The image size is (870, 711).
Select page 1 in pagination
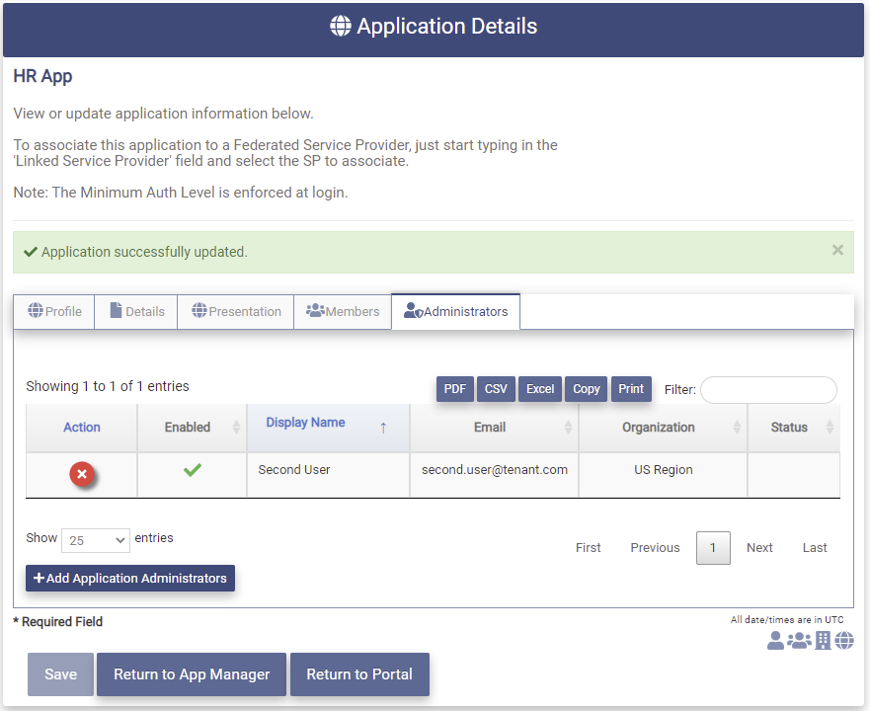pyautogui.click(x=713, y=548)
